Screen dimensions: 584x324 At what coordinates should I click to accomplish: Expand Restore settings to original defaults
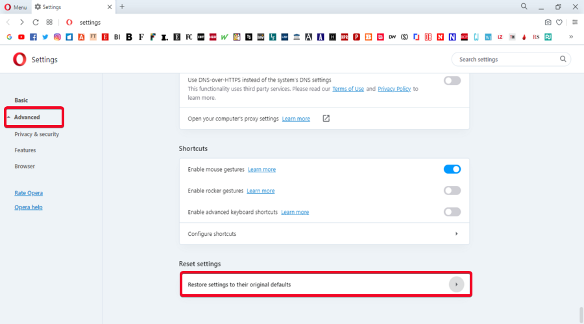(x=456, y=284)
